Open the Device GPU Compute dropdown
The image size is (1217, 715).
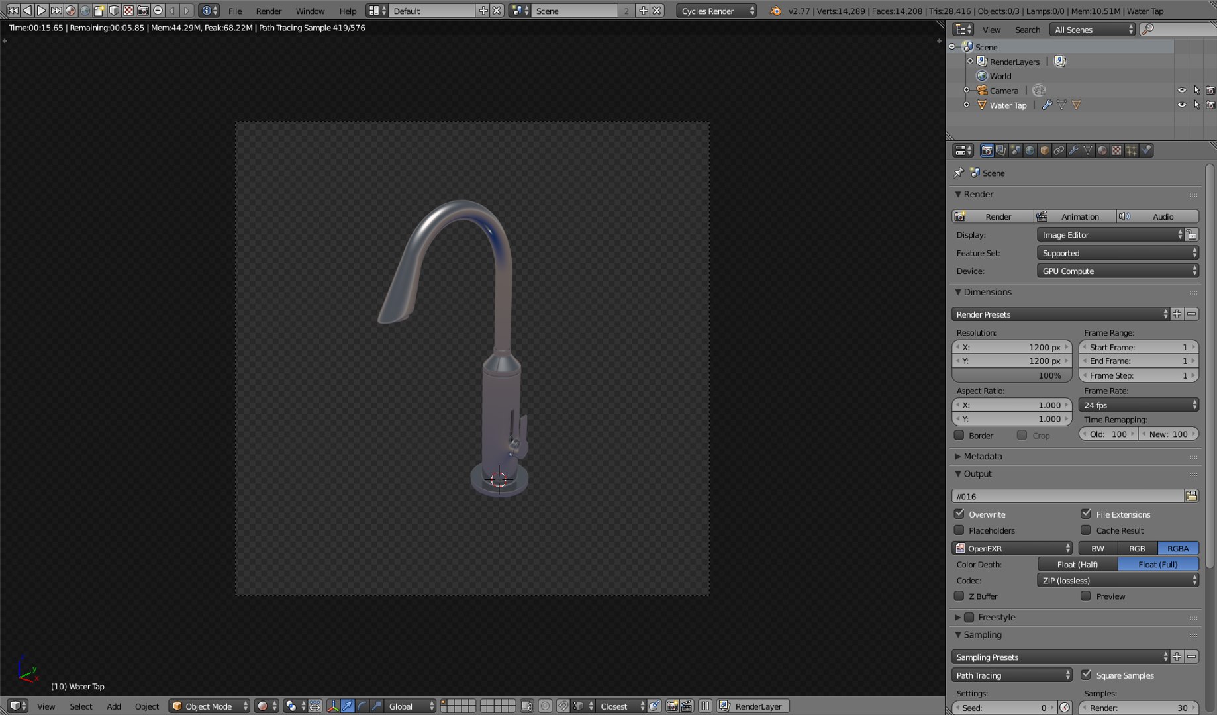pos(1118,271)
